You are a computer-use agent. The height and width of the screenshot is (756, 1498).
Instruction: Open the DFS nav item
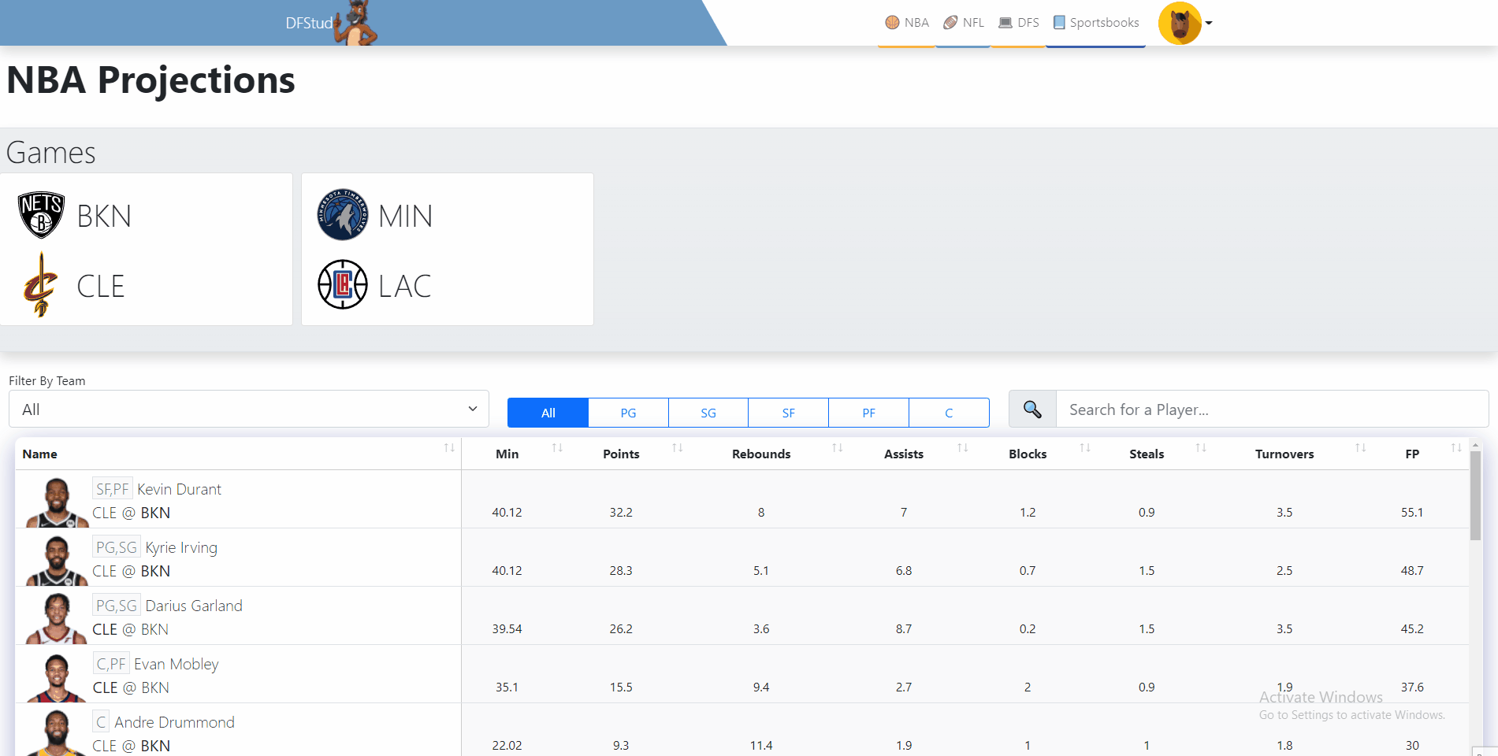[1019, 23]
